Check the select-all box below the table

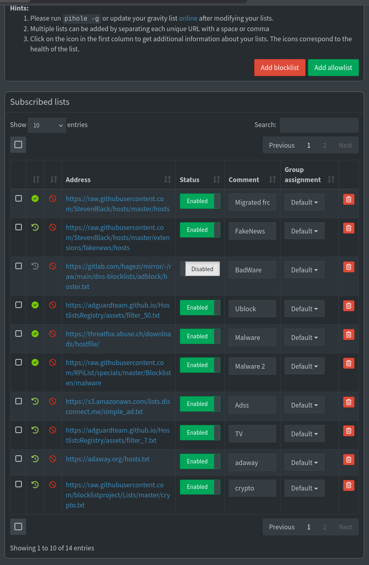pyautogui.click(x=18, y=527)
